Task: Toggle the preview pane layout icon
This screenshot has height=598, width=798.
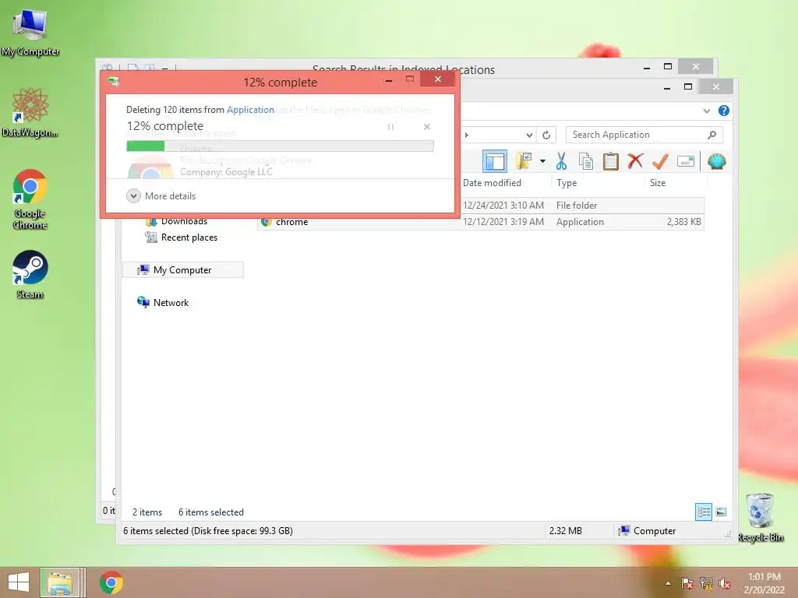Action: (x=494, y=162)
